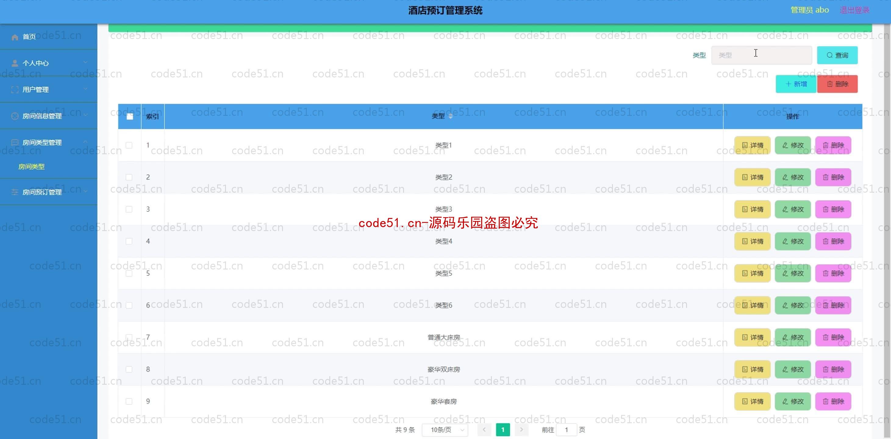Click the 类型 search input field
This screenshot has height=439, width=891.
(762, 55)
